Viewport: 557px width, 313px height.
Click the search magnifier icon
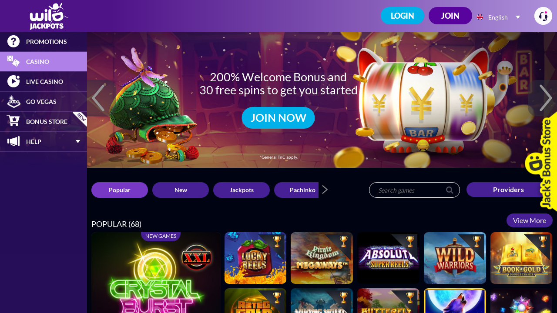pyautogui.click(x=450, y=190)
